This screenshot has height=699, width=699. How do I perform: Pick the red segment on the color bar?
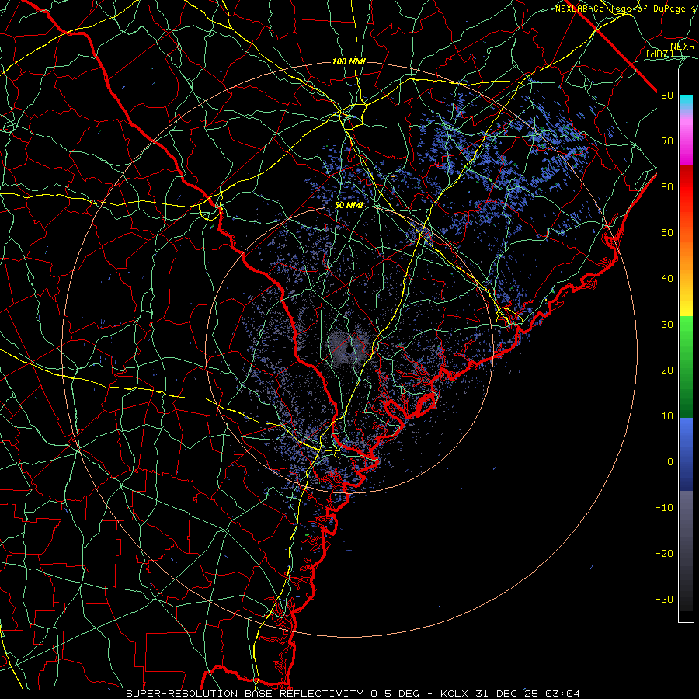[x=686, y=188]
